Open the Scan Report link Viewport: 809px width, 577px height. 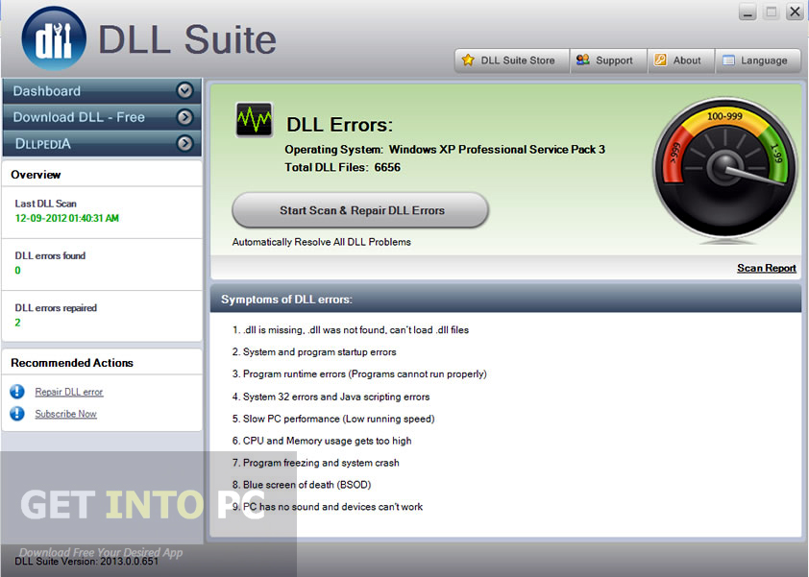tap(766, 268)
